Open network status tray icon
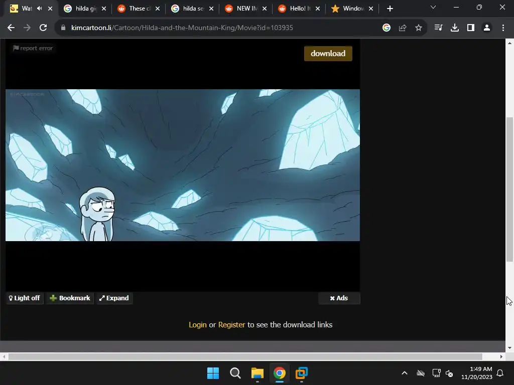This screenshot has height=385, width=514. point(436,373)
